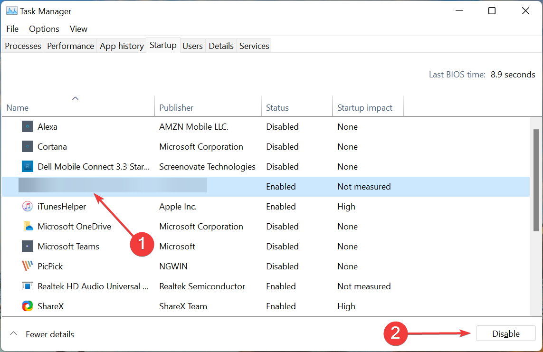
Task: Click AMZN Mobile LLC. publisher cell
Action: (194, 127)
